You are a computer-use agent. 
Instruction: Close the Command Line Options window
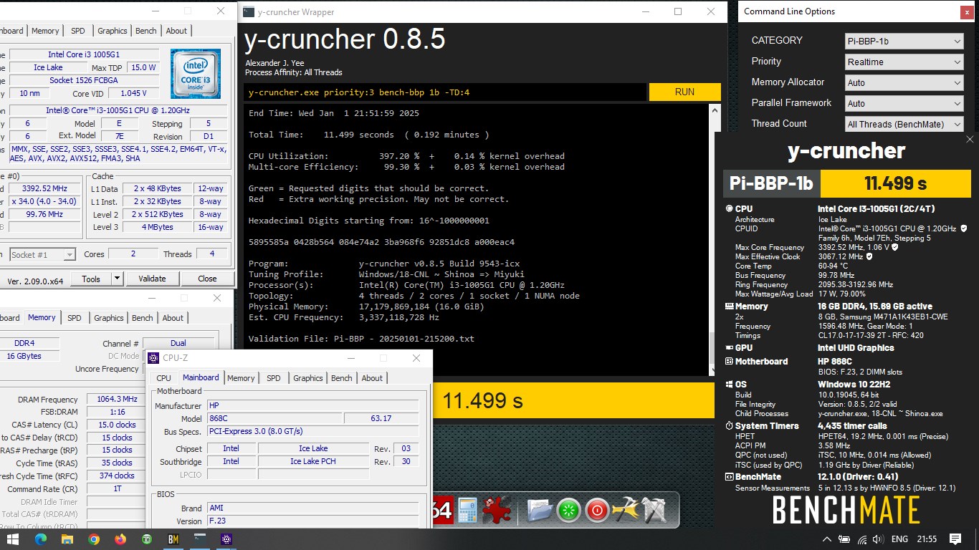[967, 11]
